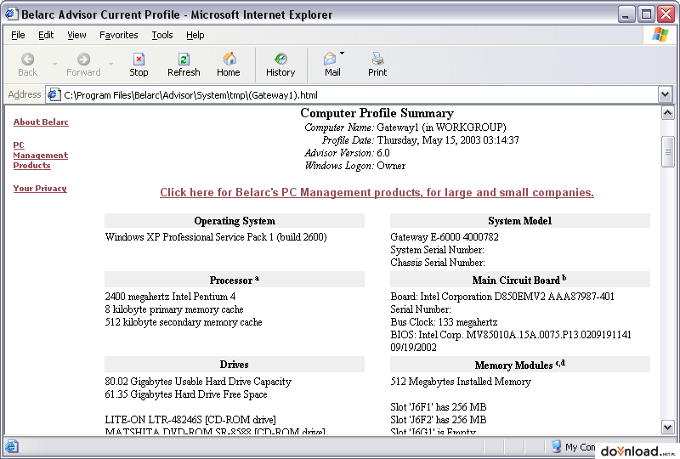Open the History panel icon

point(280,59)
